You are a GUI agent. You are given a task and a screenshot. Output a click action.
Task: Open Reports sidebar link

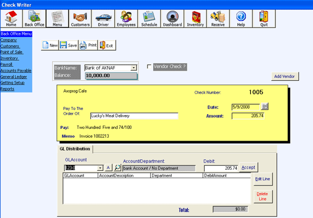[7, 89]
